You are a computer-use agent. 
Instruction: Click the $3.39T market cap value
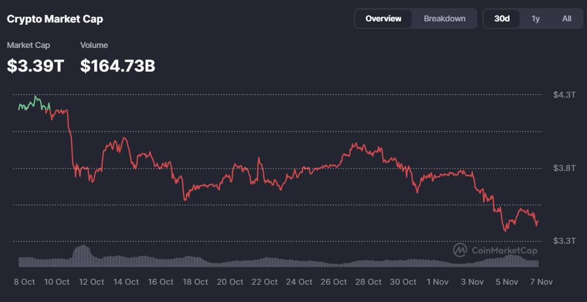pos(35,66)
